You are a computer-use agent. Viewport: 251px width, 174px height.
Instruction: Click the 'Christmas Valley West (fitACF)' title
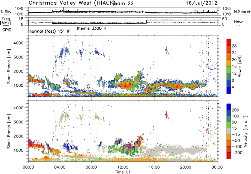coord(72,3)
